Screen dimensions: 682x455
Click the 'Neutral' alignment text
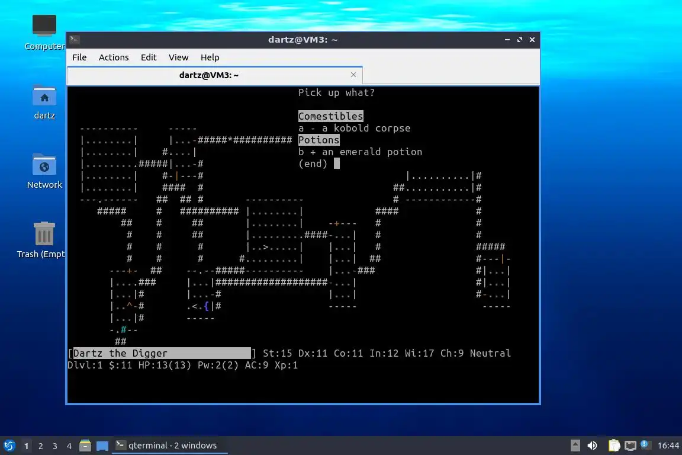[x=490, y=353]
